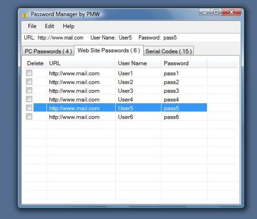Click the Password value in detail bar
This screenshot has height=219, width=257.
click(x=170, y=38)
